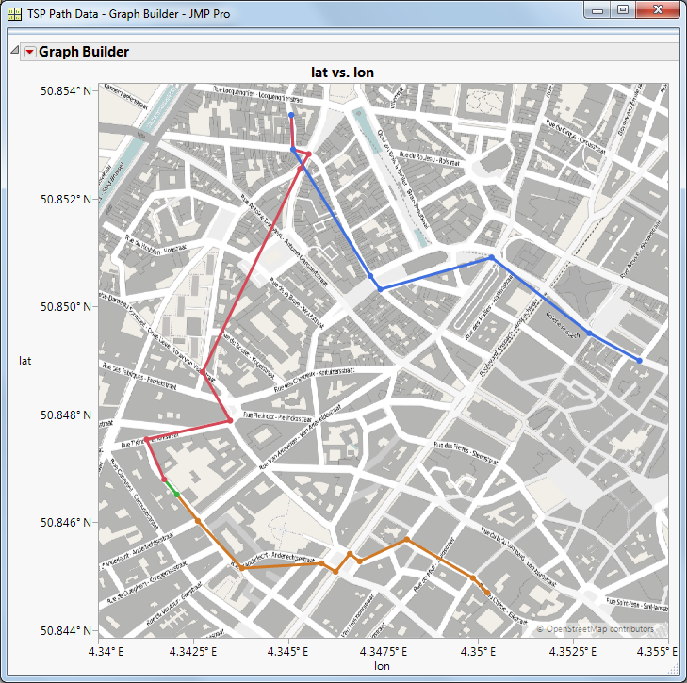687x683 pixels.
Task: Click the JMP window icon in title bar
Action: (14, 14)
